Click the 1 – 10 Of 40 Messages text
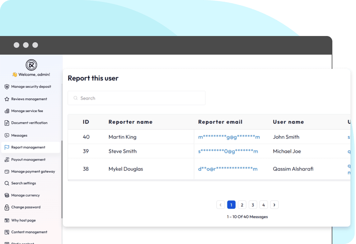The height and width of the screenshot is (244, 356). [247, 217]
